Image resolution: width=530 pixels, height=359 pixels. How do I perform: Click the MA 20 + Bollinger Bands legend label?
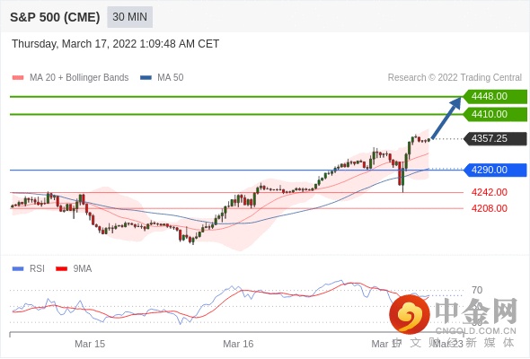click(79, 78)
